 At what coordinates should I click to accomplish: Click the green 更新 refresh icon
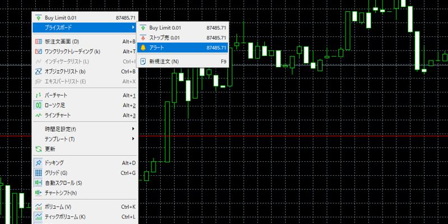pyautogui.click(x=38, y=149)
